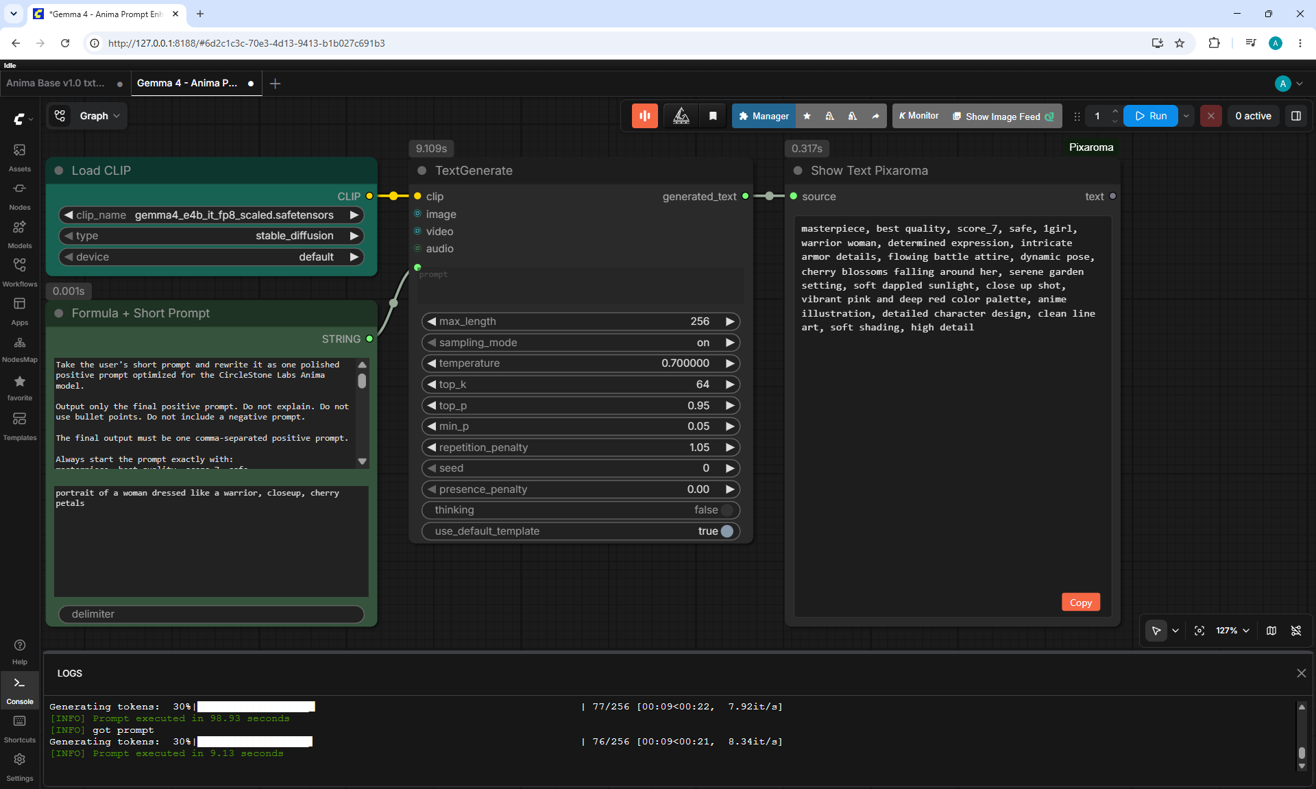The image size is (1316, 789).
Task: Click the ship logo toolbar icon
Action: (681, 116)
